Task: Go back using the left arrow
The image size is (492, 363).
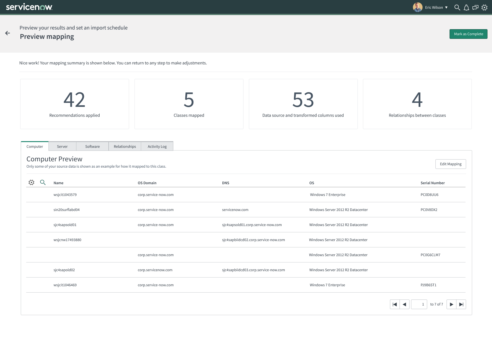Action: click(x=8, y=33)
